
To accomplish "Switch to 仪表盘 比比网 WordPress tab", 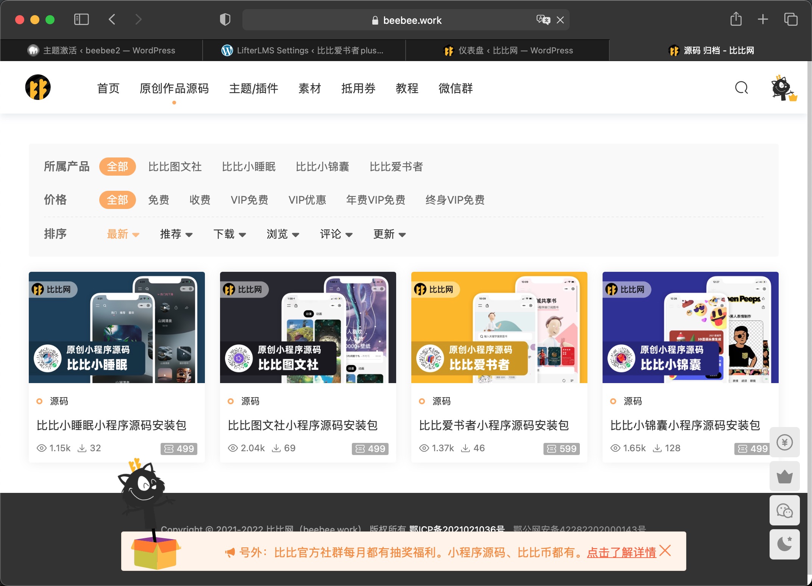I will 507,50.
